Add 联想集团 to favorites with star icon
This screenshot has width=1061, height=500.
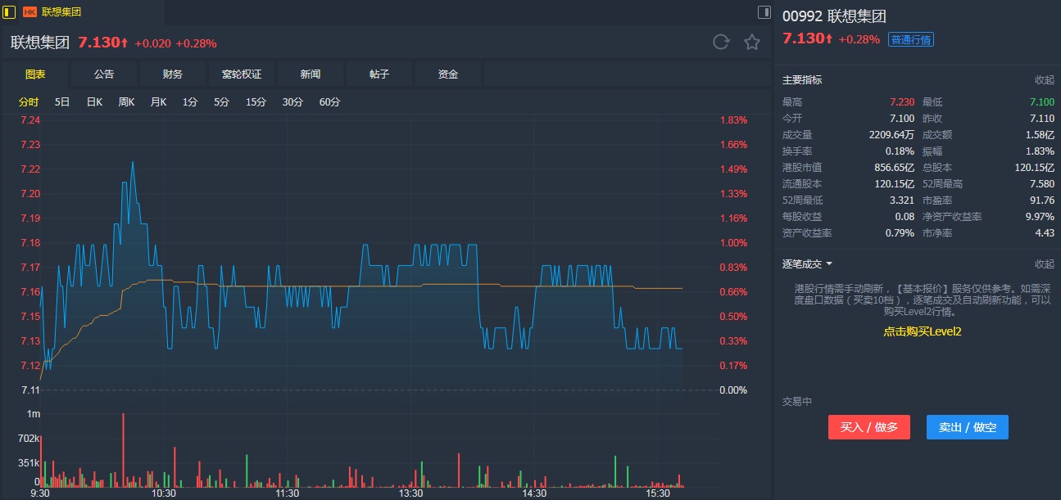751,43
